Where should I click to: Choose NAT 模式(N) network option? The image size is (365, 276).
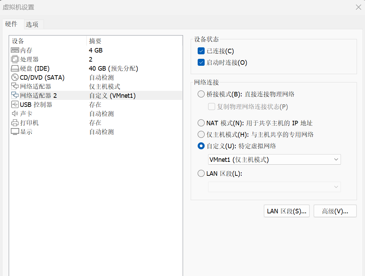click(201, 123)
